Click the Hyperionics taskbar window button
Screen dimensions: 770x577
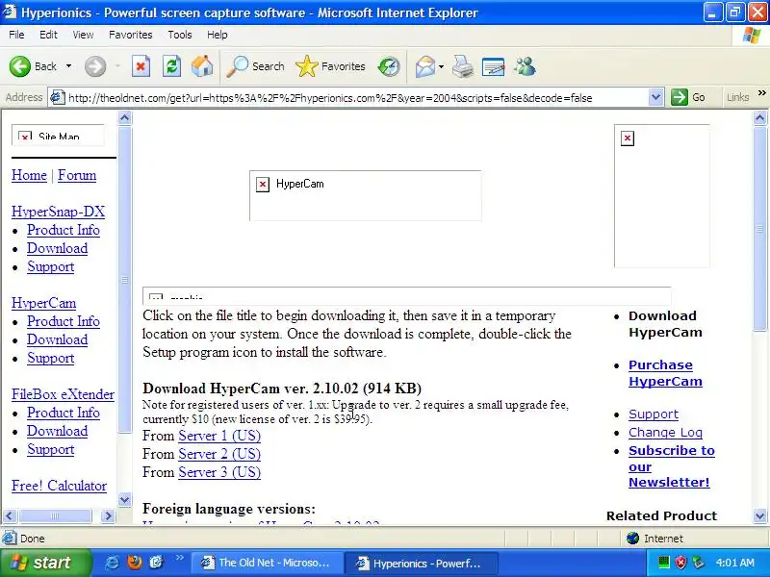421,563
